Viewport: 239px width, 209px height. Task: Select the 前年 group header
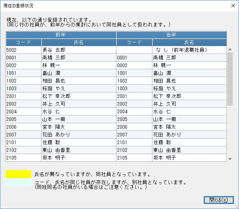click(x=61, y=35)
